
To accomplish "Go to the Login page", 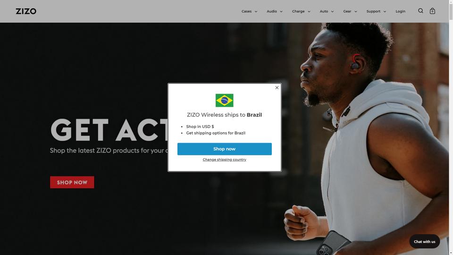I will pyautogui.click(x=401, y=11).
